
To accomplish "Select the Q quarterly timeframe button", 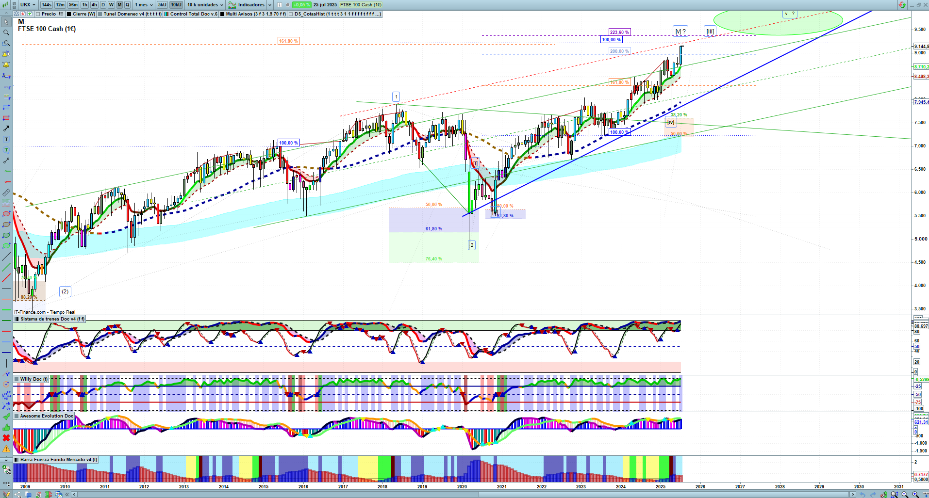I will click(x=128, y=5).
